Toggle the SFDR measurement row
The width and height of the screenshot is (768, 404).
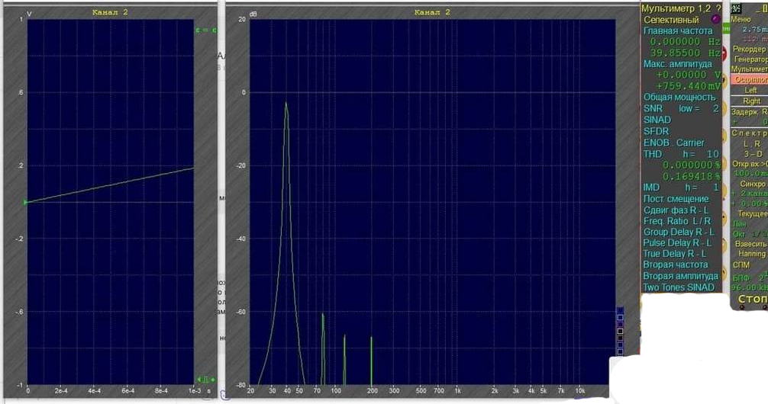coord(656,131)
